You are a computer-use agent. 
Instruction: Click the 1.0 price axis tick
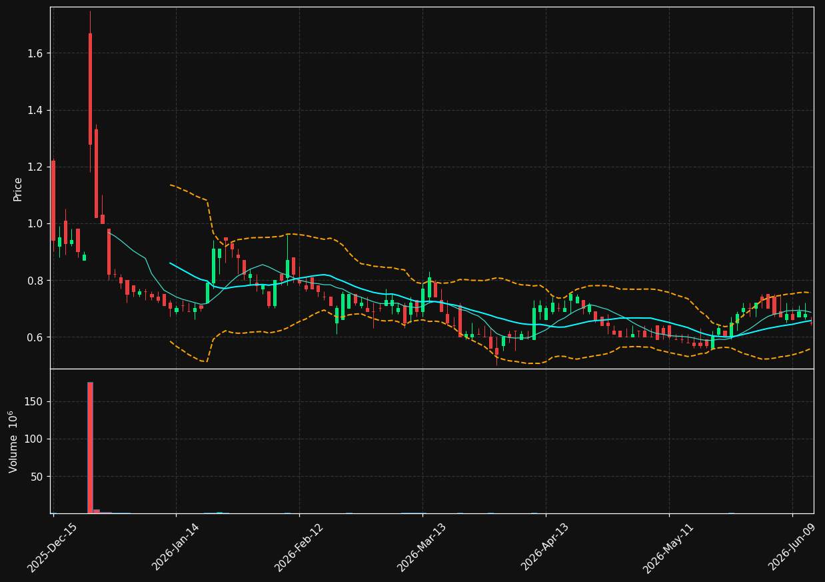(36, 223)
